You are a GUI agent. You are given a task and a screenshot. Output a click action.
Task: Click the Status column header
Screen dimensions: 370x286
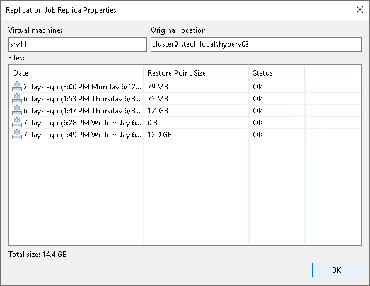[x=277, y=73]
